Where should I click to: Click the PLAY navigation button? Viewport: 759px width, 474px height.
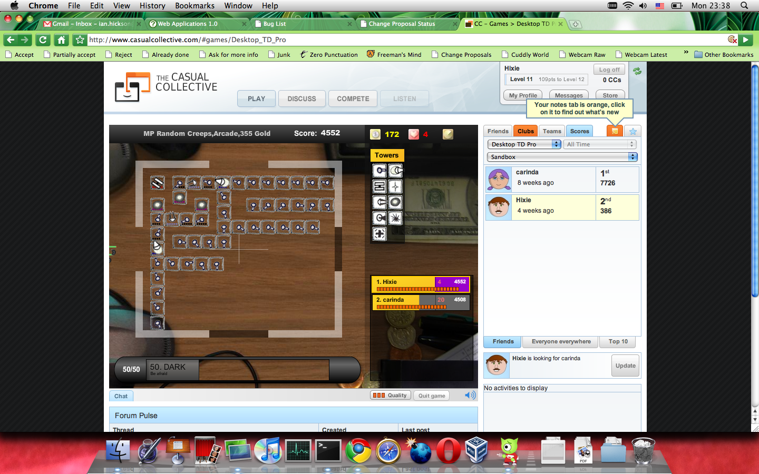coord(256,98)
